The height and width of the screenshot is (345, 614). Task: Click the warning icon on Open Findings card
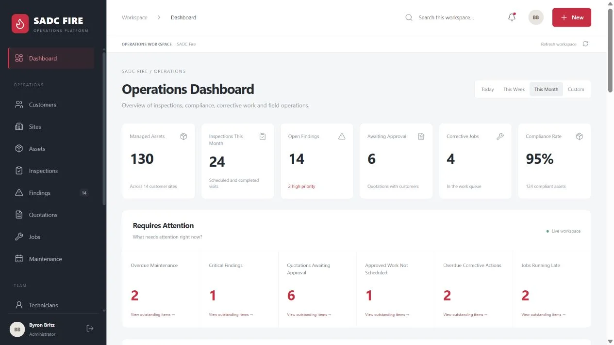click(x=342, y=137)
